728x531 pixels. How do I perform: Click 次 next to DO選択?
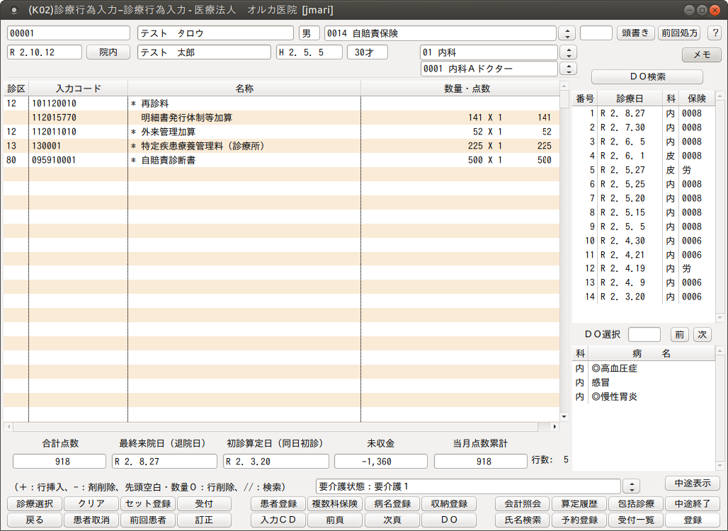702,335
